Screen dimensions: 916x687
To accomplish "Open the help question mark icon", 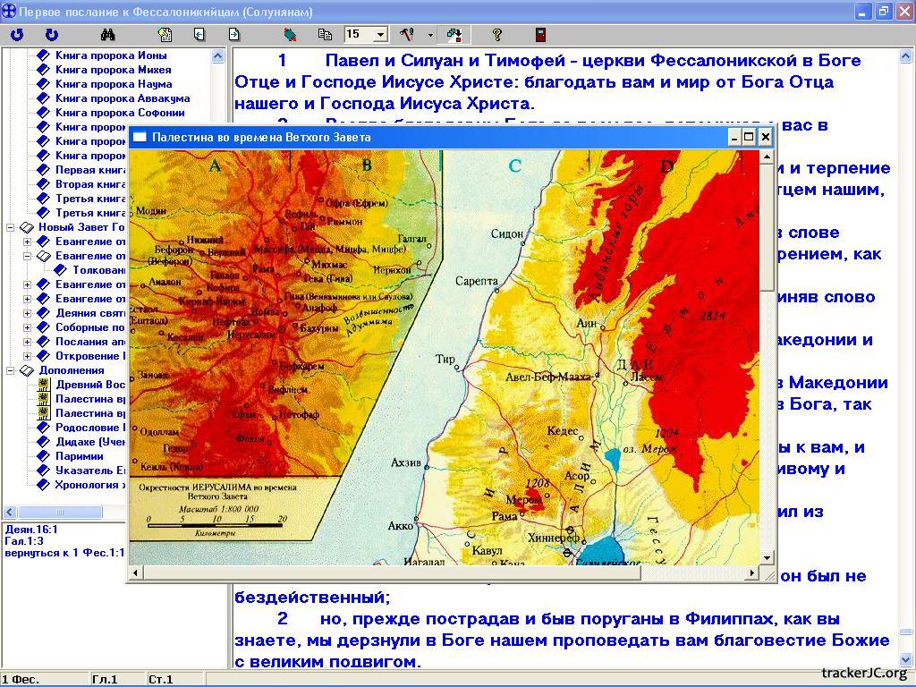I will 497,35.
